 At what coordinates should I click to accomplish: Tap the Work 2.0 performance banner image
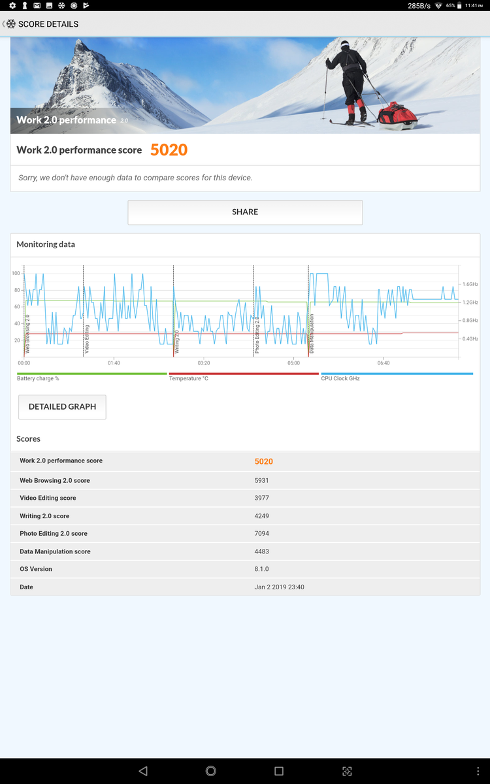[245, 85]
